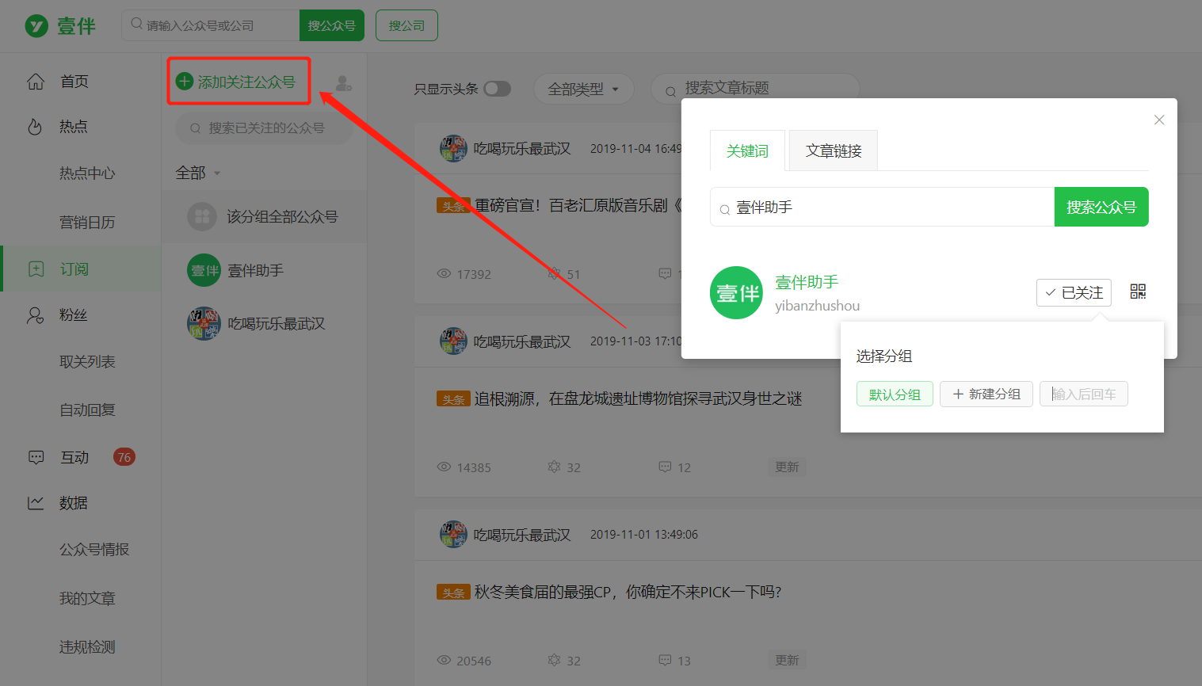
Task: Click the green plus on 添加关注公众号
Action: [x=184, y=80]
